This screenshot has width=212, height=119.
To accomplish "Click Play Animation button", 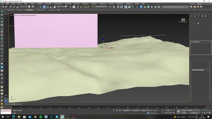I will 168,110.
